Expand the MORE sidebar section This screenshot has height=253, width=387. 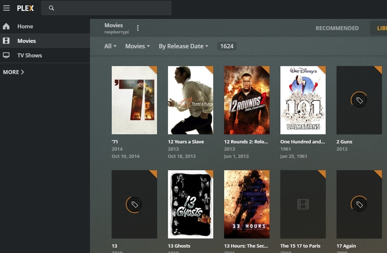[13, 72]
